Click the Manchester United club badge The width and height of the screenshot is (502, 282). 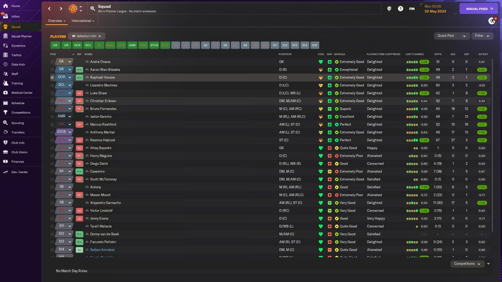coord(73,9)
